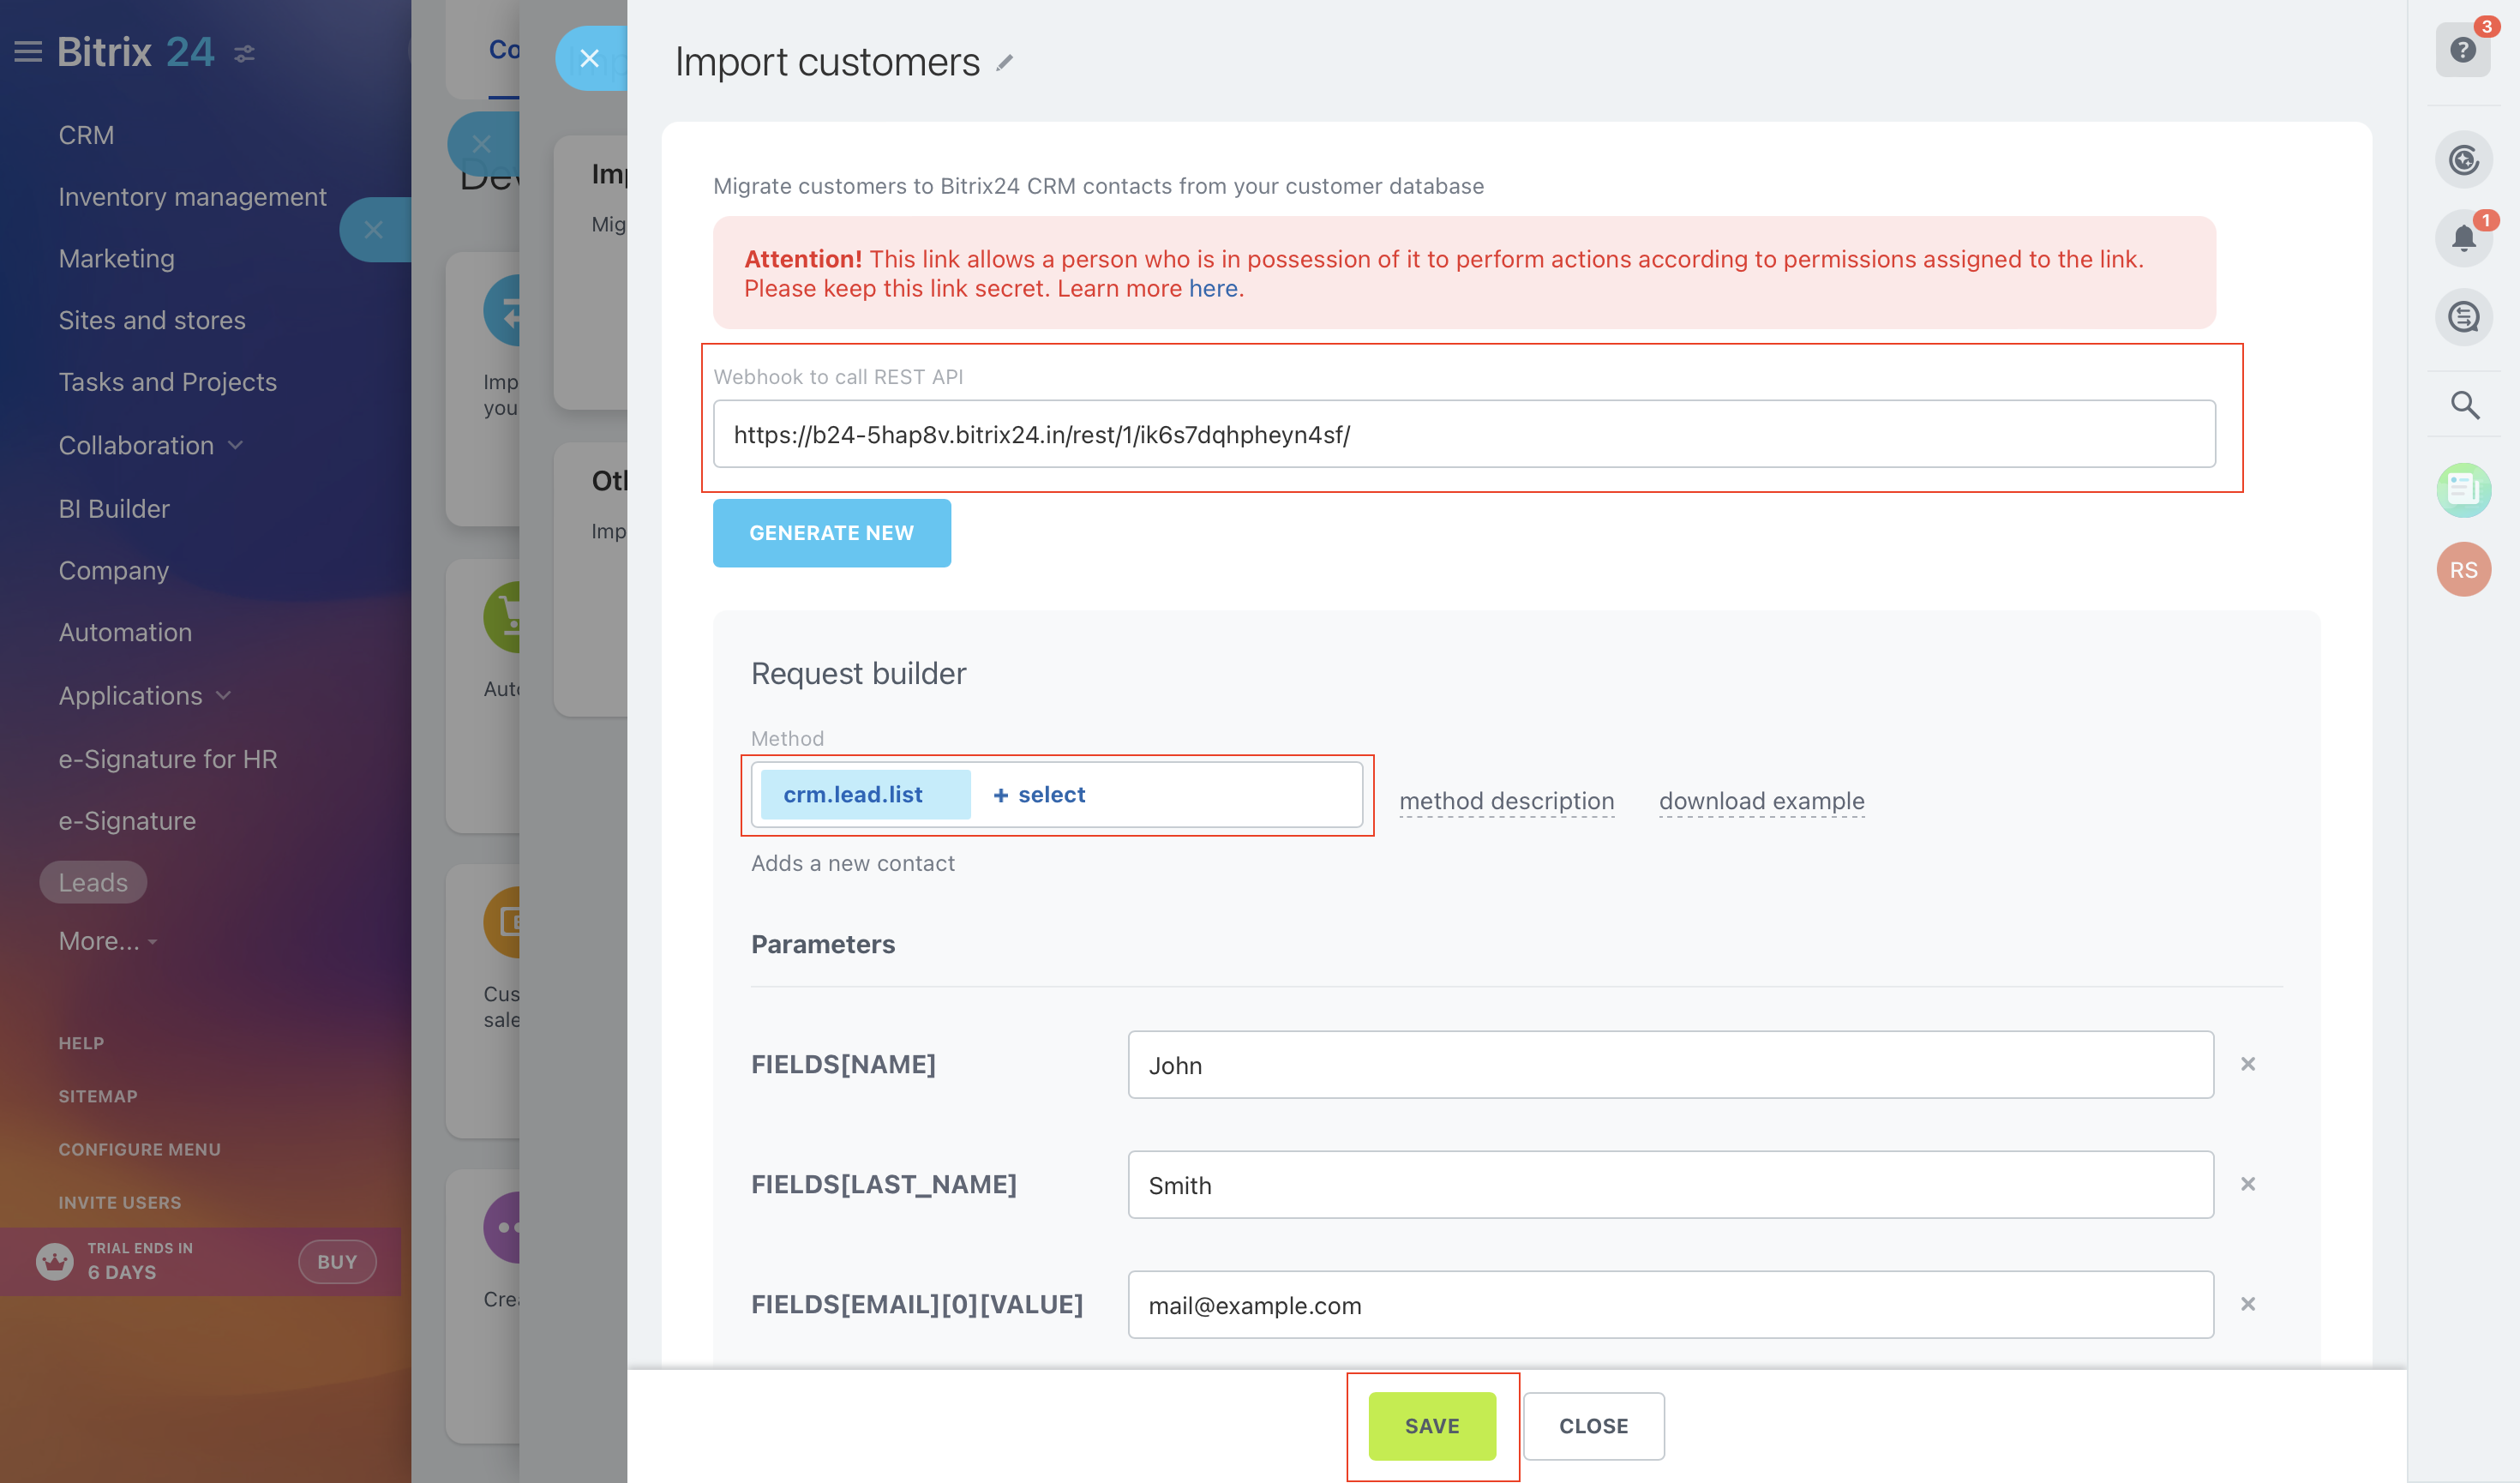
Task: Click the 'Parameters' heading
Action: [823, 944]
